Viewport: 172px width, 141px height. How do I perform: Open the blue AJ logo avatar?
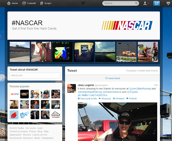[x=24, y=115]
